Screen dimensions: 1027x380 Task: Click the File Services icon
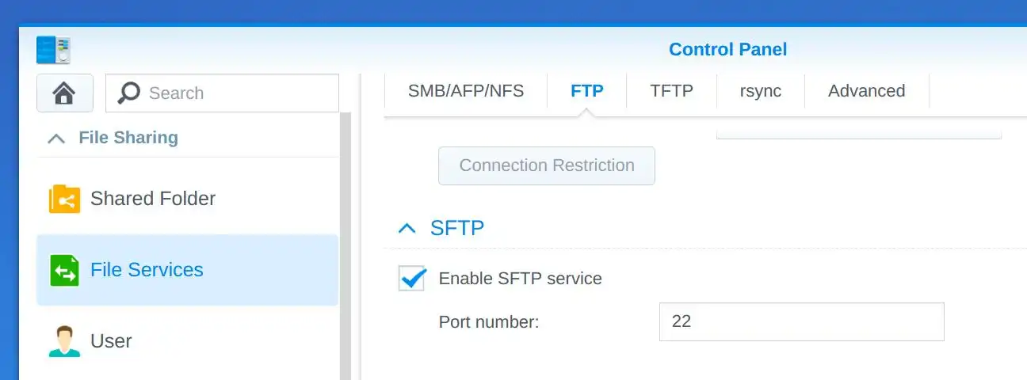coord(64,270)
